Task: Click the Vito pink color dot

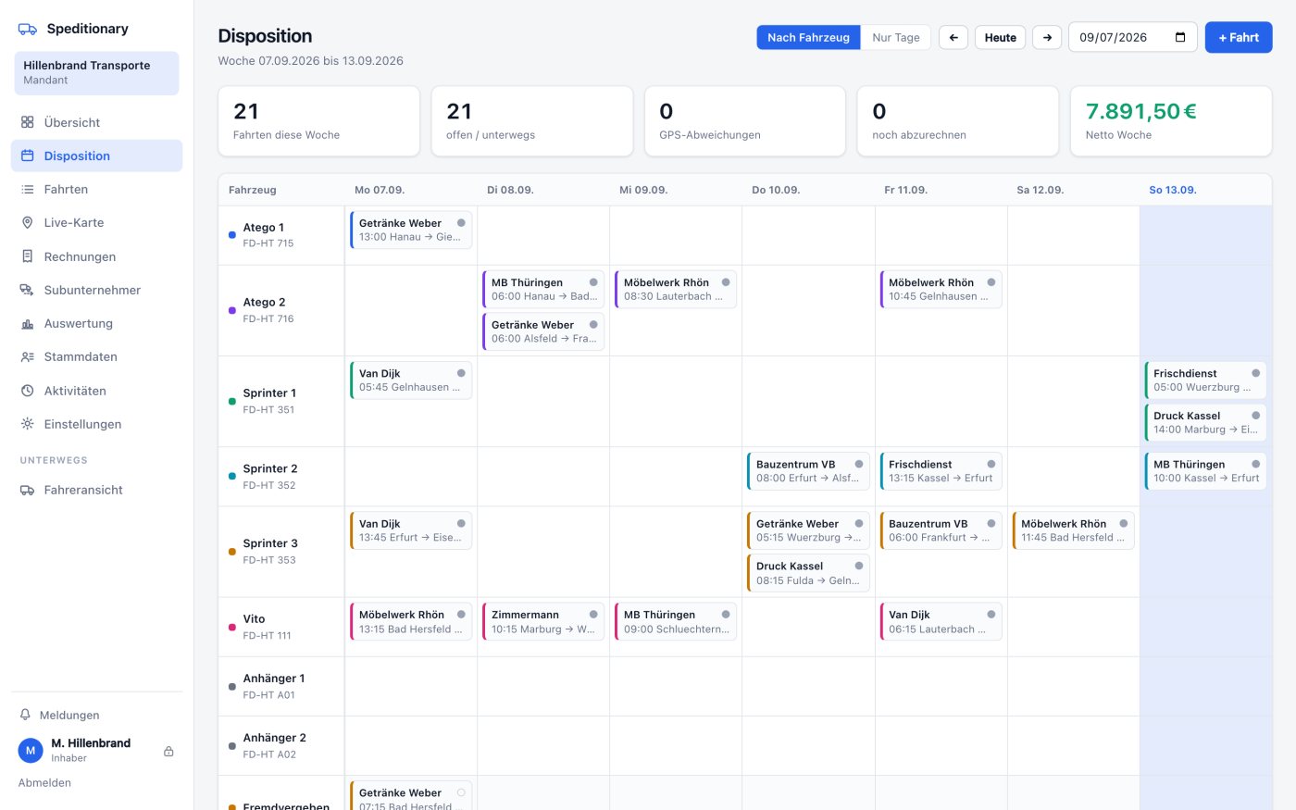Action: point(231,627)
